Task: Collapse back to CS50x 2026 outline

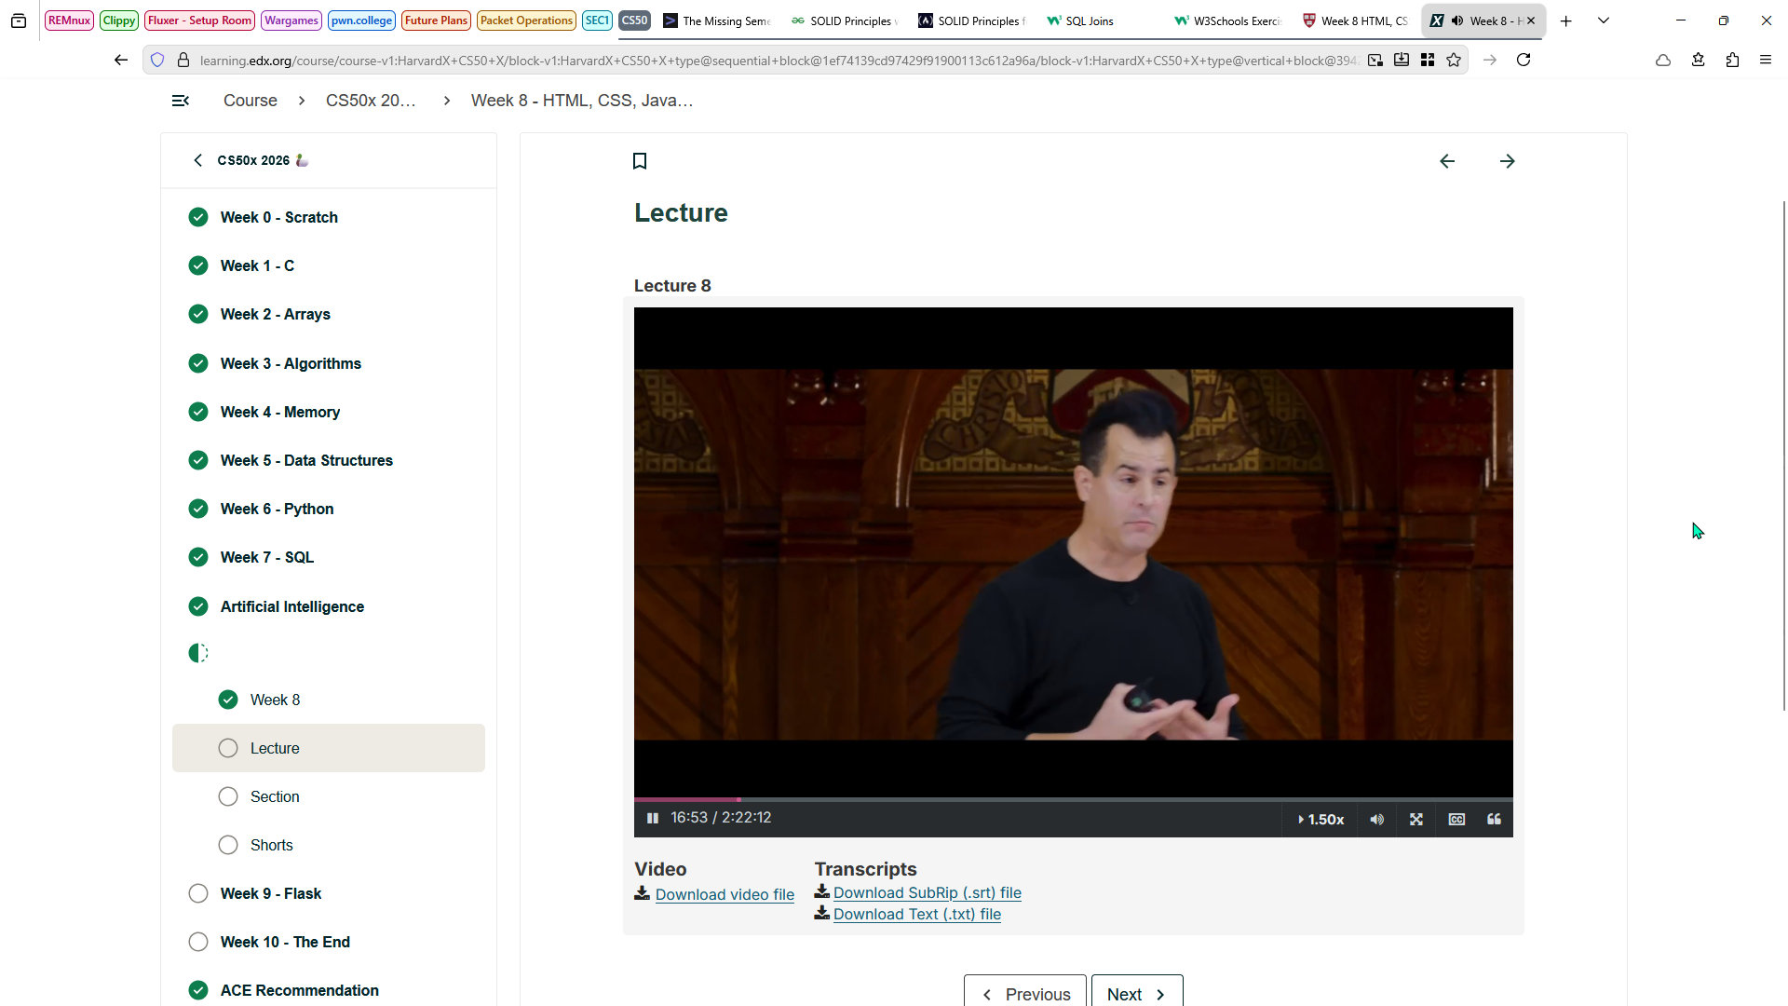Action: pos(198,160)
